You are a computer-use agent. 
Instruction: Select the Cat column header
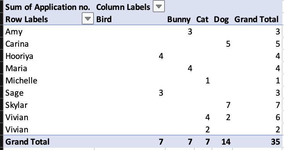coord(202,19)
